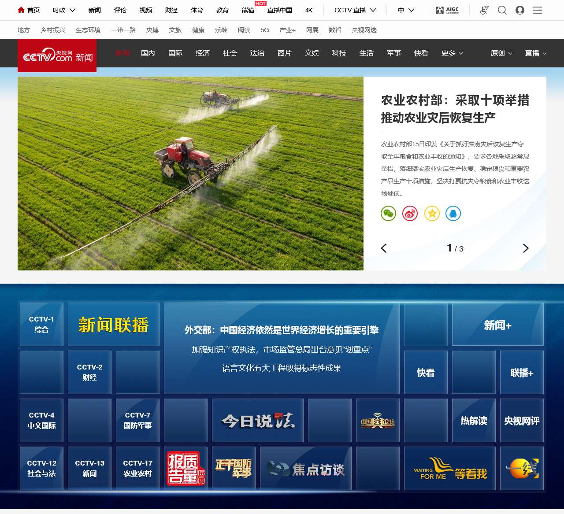Screen dimensions: 564x514
Task: Open the 联播+ tile
Action: pyautogui.click(x=522, y=372)
